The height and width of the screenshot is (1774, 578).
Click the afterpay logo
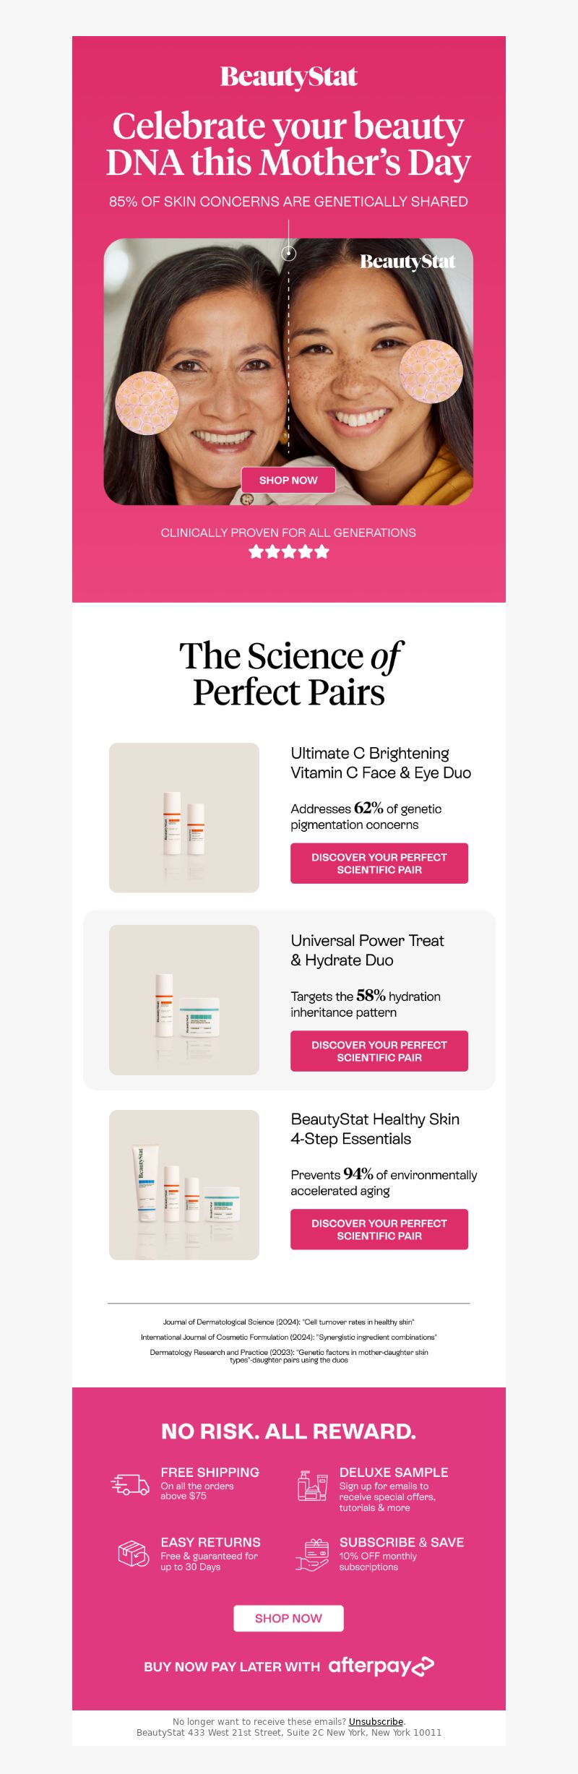point(381,1666)
